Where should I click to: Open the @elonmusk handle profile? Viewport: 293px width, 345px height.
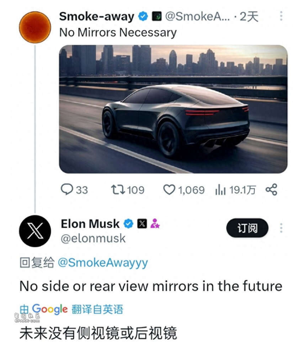point(93,238)
